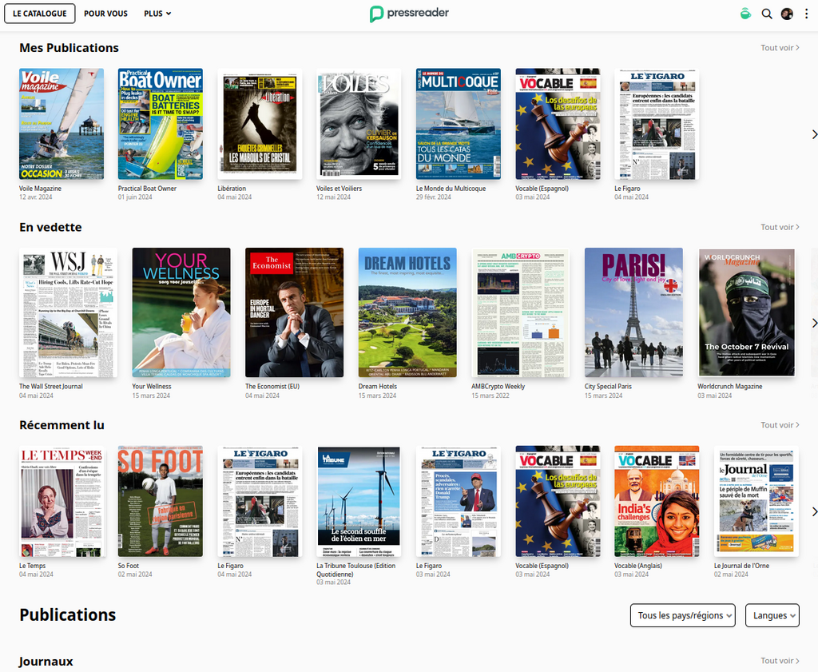Expand the Plus menu
This screenshot has width=818, height=672.
pyautogui.click(x=157, y=14)
